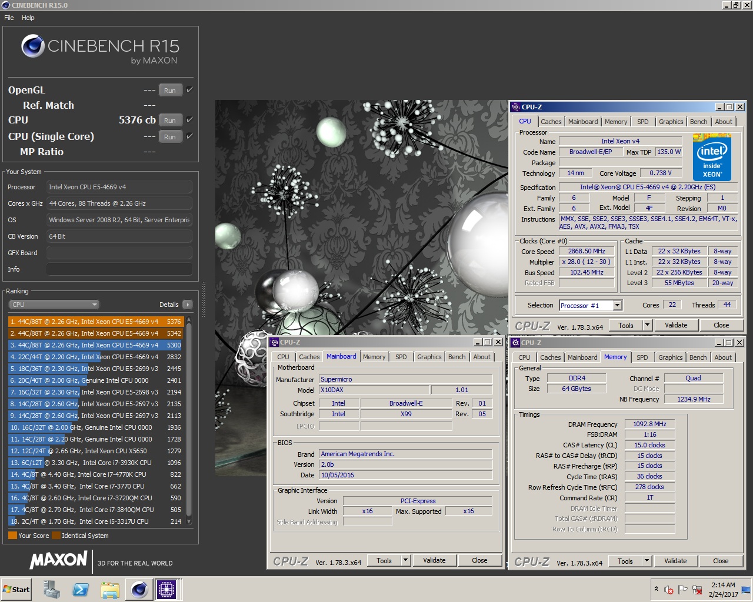Viewport: 753px width, 602px height.
Task: Click the GFX Board field
Action: pos(119,253)
